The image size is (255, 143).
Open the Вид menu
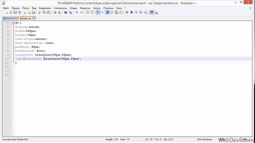[34, 8]
